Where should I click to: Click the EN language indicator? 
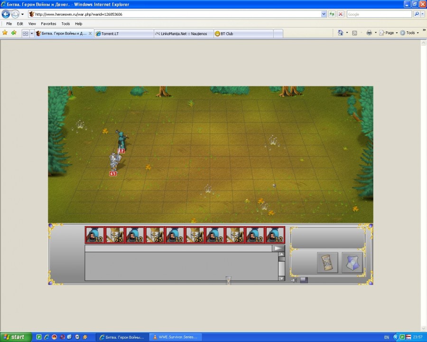(386, 337)
